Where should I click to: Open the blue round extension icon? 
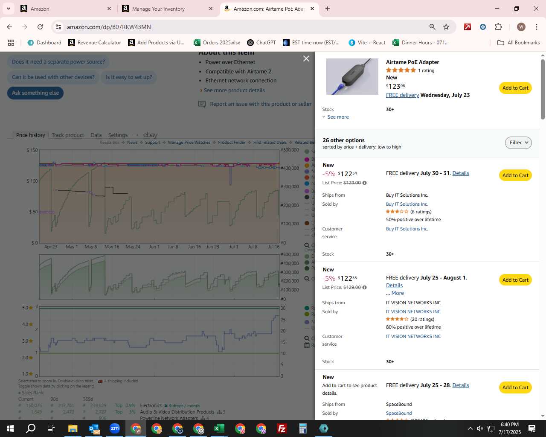pos(483,27)
